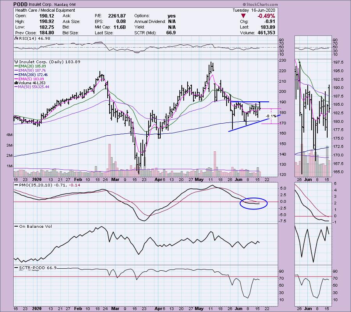Click the Feb label on top date axis

point(78,179)
